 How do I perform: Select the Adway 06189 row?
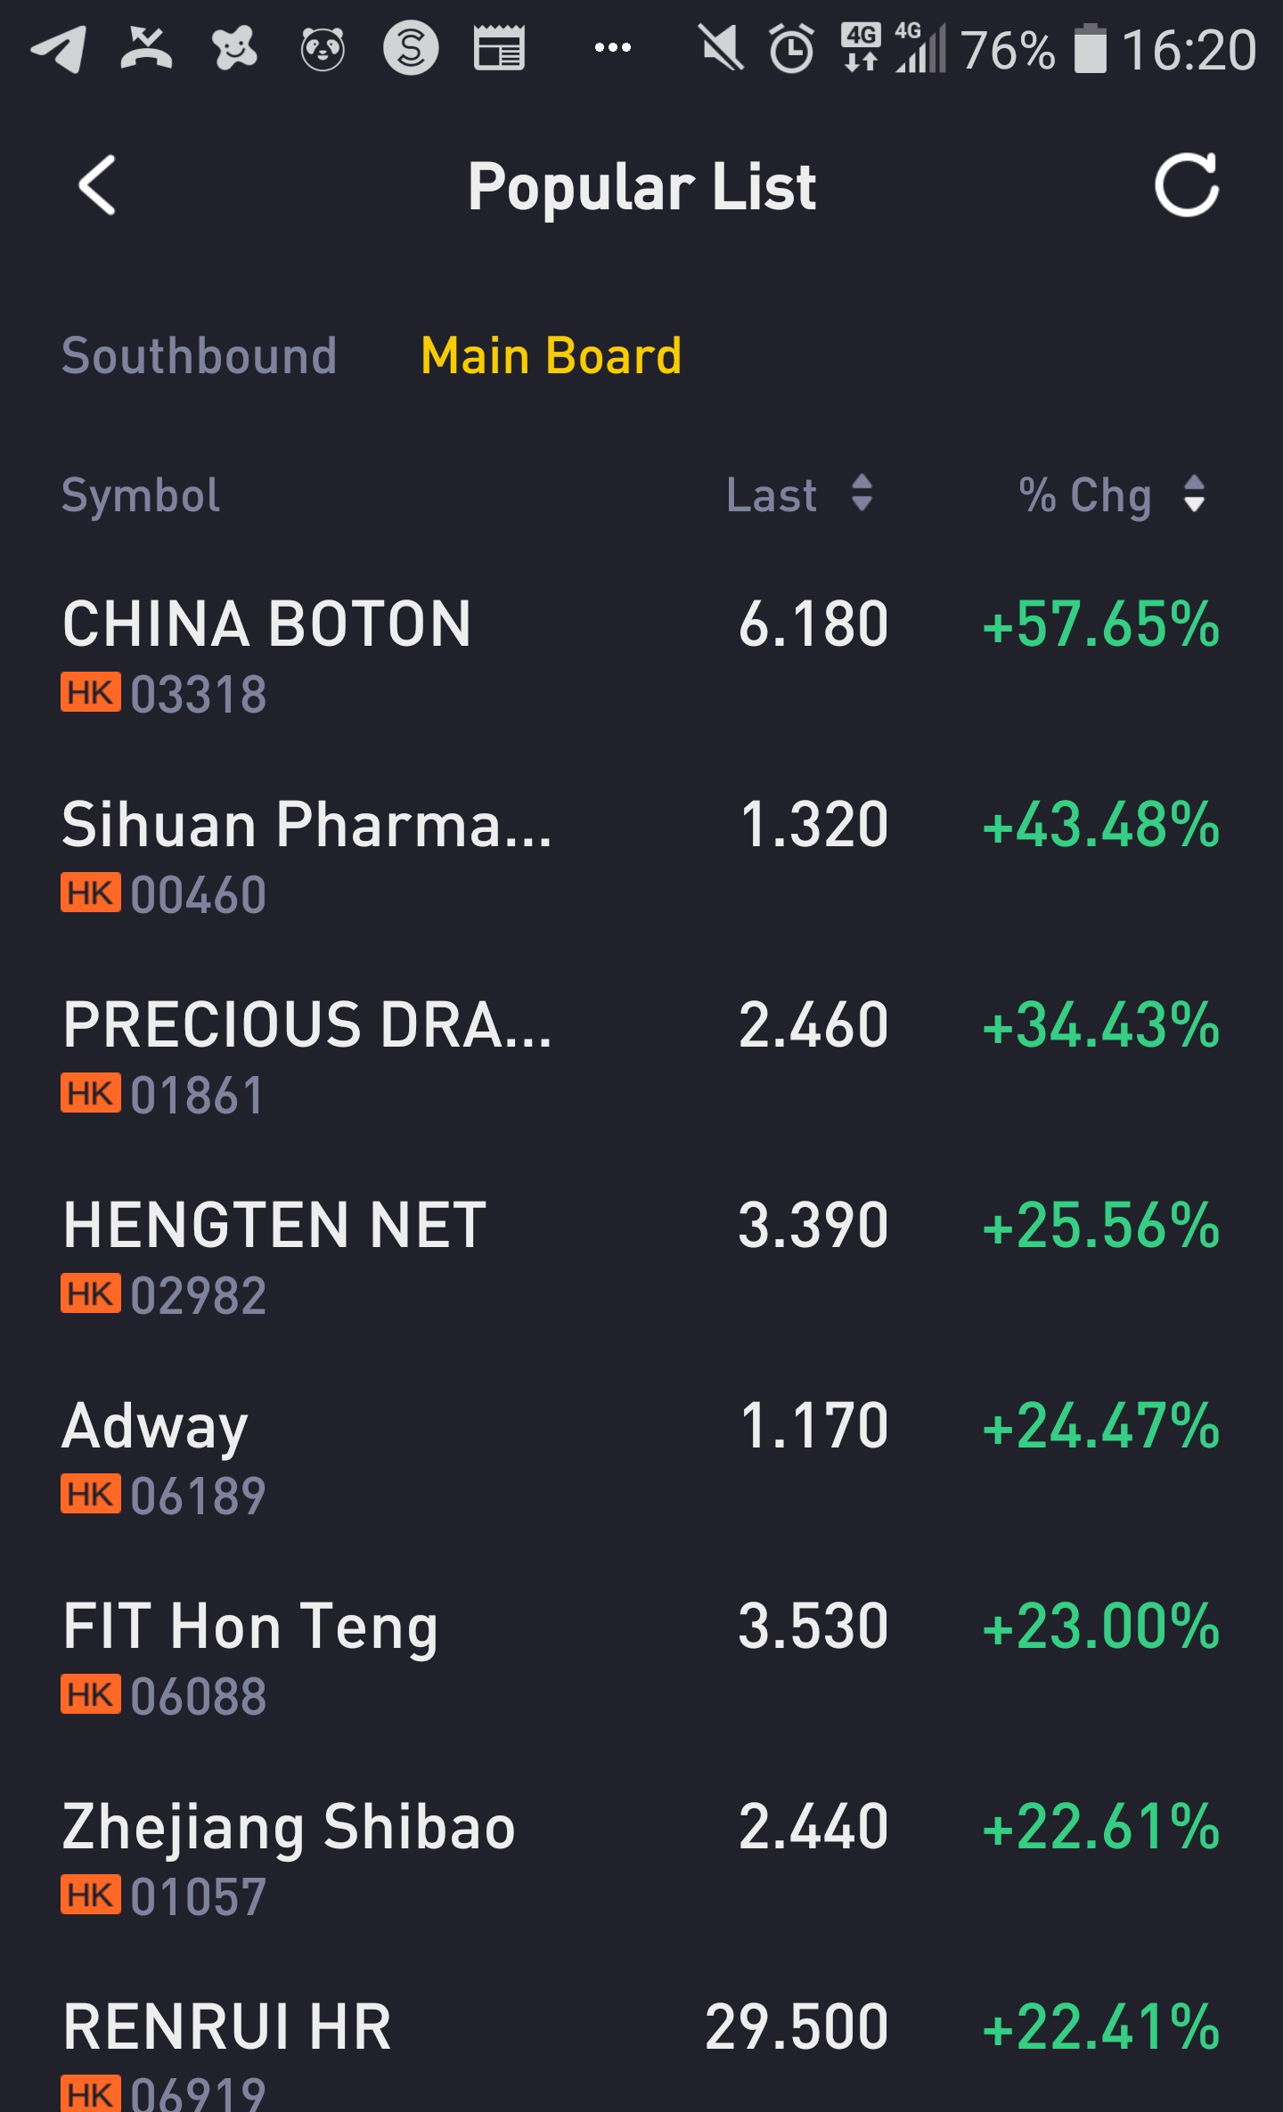tap(641, 1457)
